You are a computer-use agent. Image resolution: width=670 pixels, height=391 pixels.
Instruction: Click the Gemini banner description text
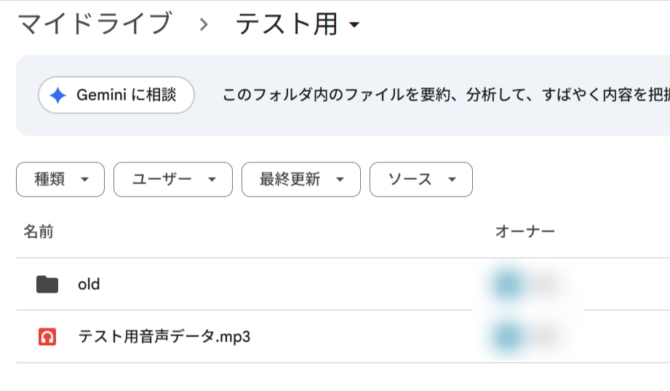click(x=446, y=95)
